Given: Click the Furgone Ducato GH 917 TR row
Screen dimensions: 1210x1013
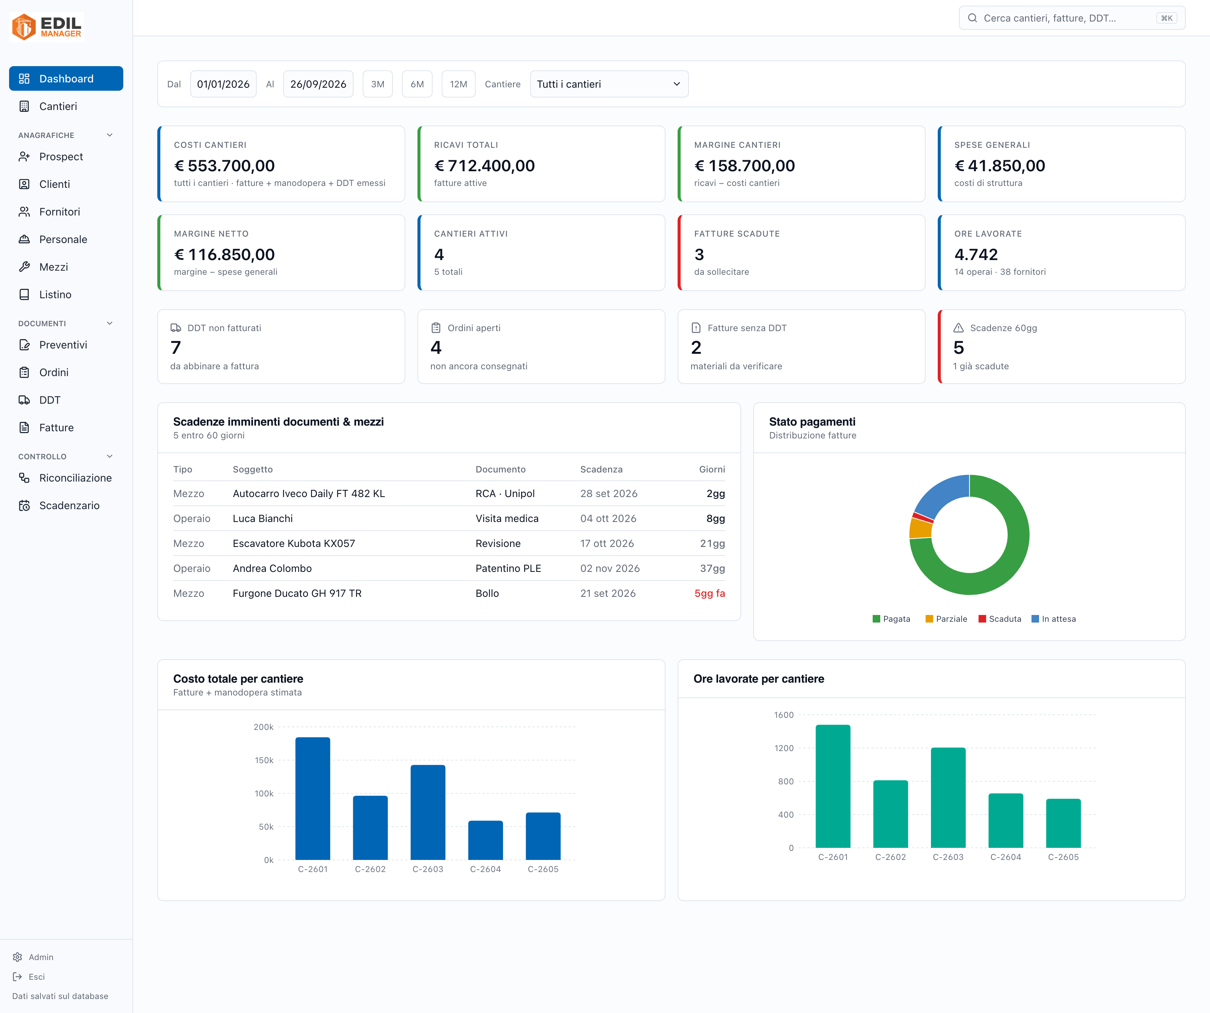Looking at the screenshot, I should tap(449, 593).
